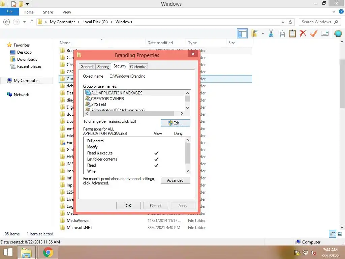
Task: Click the muted volume tray icon
Action: (313, 253)
